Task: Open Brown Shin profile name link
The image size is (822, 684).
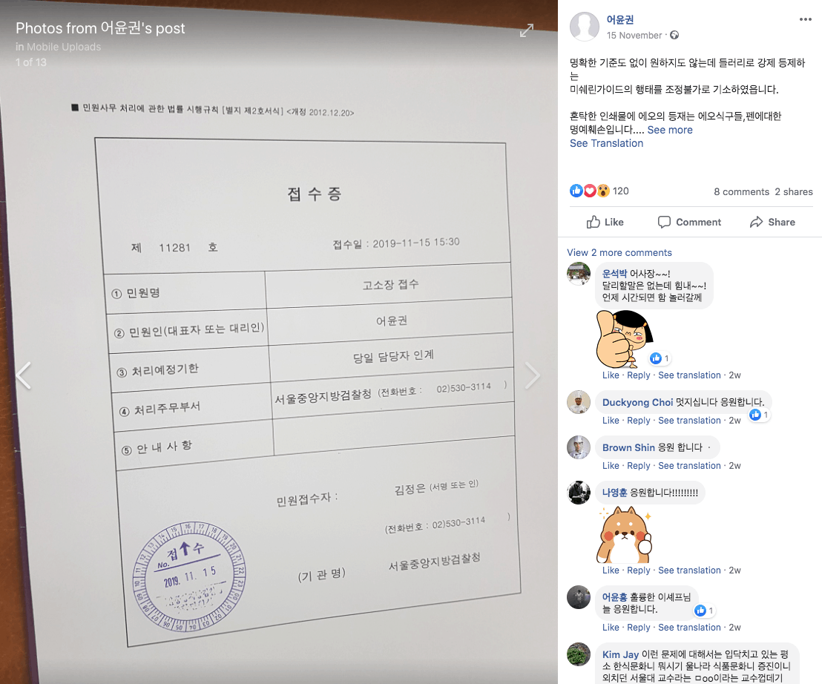Action: [x=628, y=447]
